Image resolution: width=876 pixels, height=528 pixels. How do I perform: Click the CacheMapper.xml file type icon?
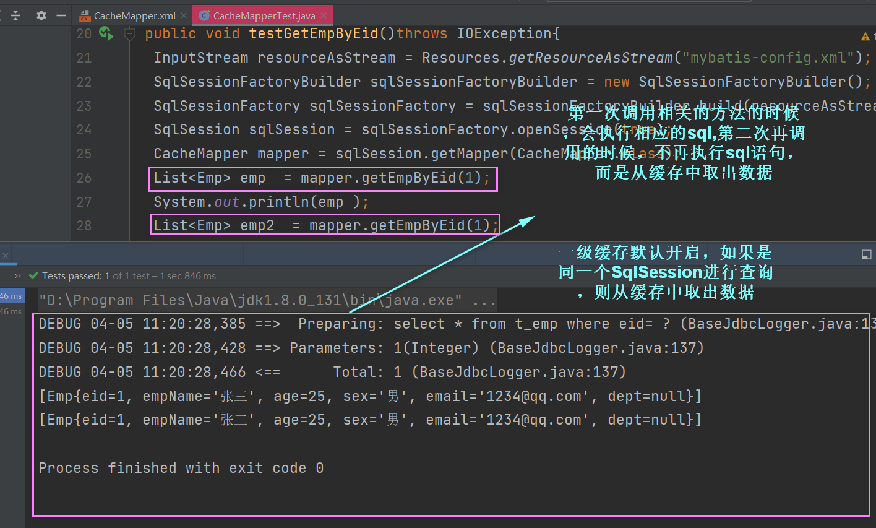[x=85, y=16]
